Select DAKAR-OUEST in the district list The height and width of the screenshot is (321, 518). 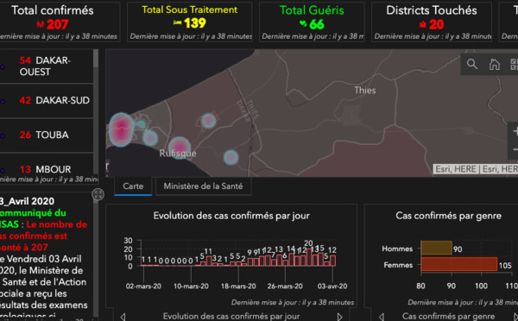coord(47,66)
